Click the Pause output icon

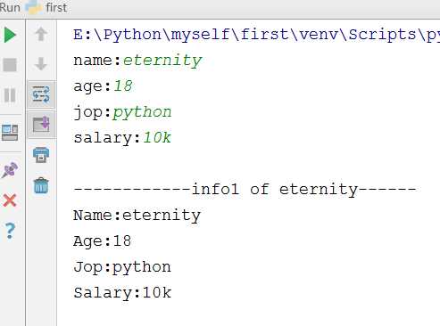pyautogui.click(x=10, y=95)
